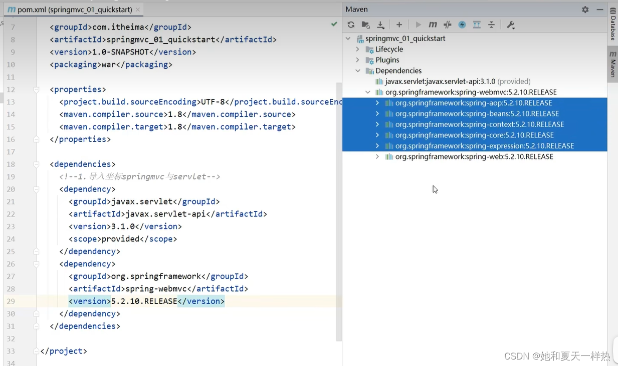Viewport: 618px width, 366px height.
Task: Fold the dependencies block at line 18
Action: [x=36, y=164]
